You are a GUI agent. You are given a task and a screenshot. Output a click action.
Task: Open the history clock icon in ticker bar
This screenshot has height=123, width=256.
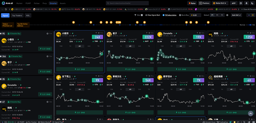[x=6, y=9]
